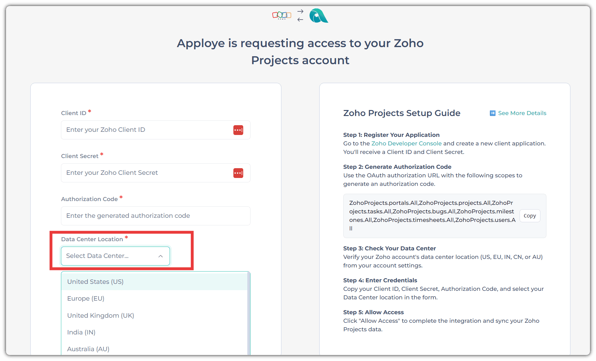Open See More Details link
Image resolution: width=596 pixels, height=361 pixels.
point(522,113)
